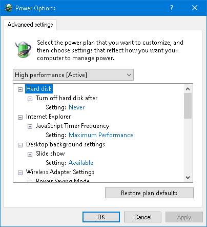Click the greyed-out Apply button
Viewport: 207px width, 227px height.
(x=184, y=217)
